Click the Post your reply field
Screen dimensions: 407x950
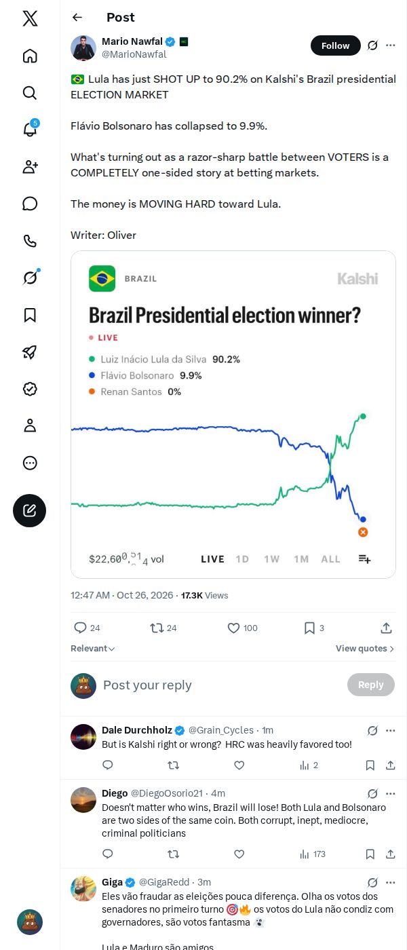(x=220, y=685)
